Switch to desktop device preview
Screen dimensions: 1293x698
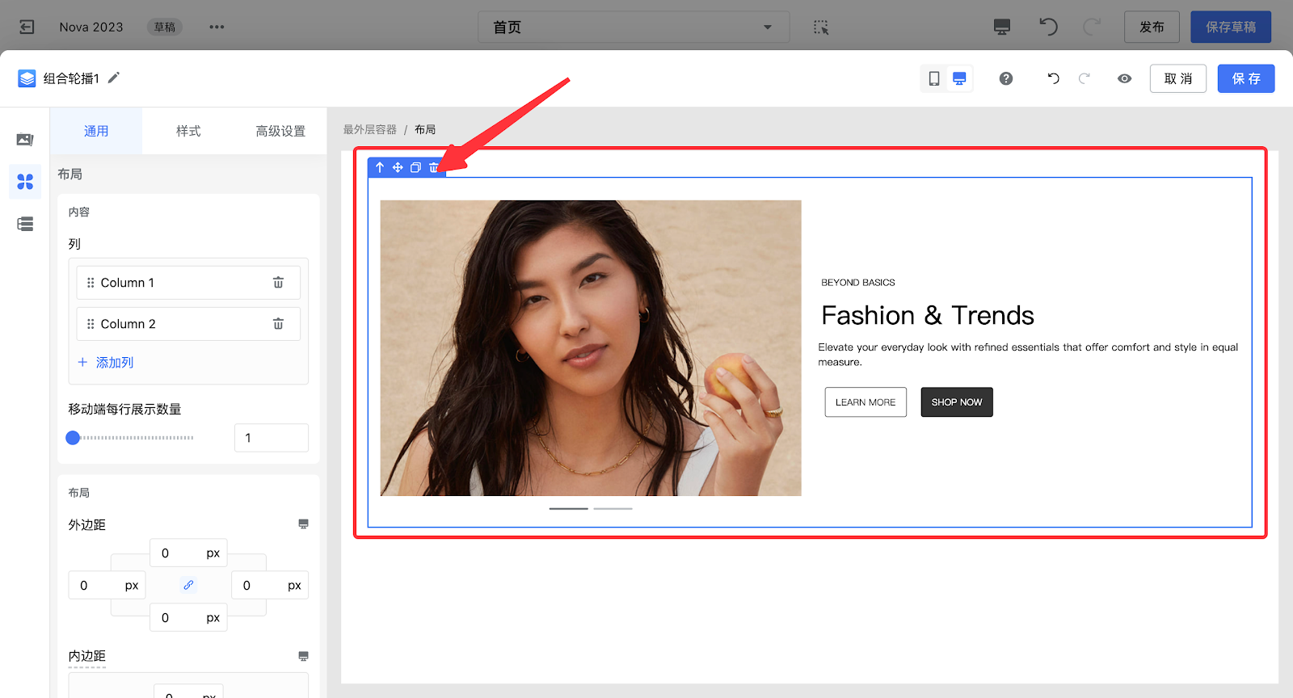959,78
